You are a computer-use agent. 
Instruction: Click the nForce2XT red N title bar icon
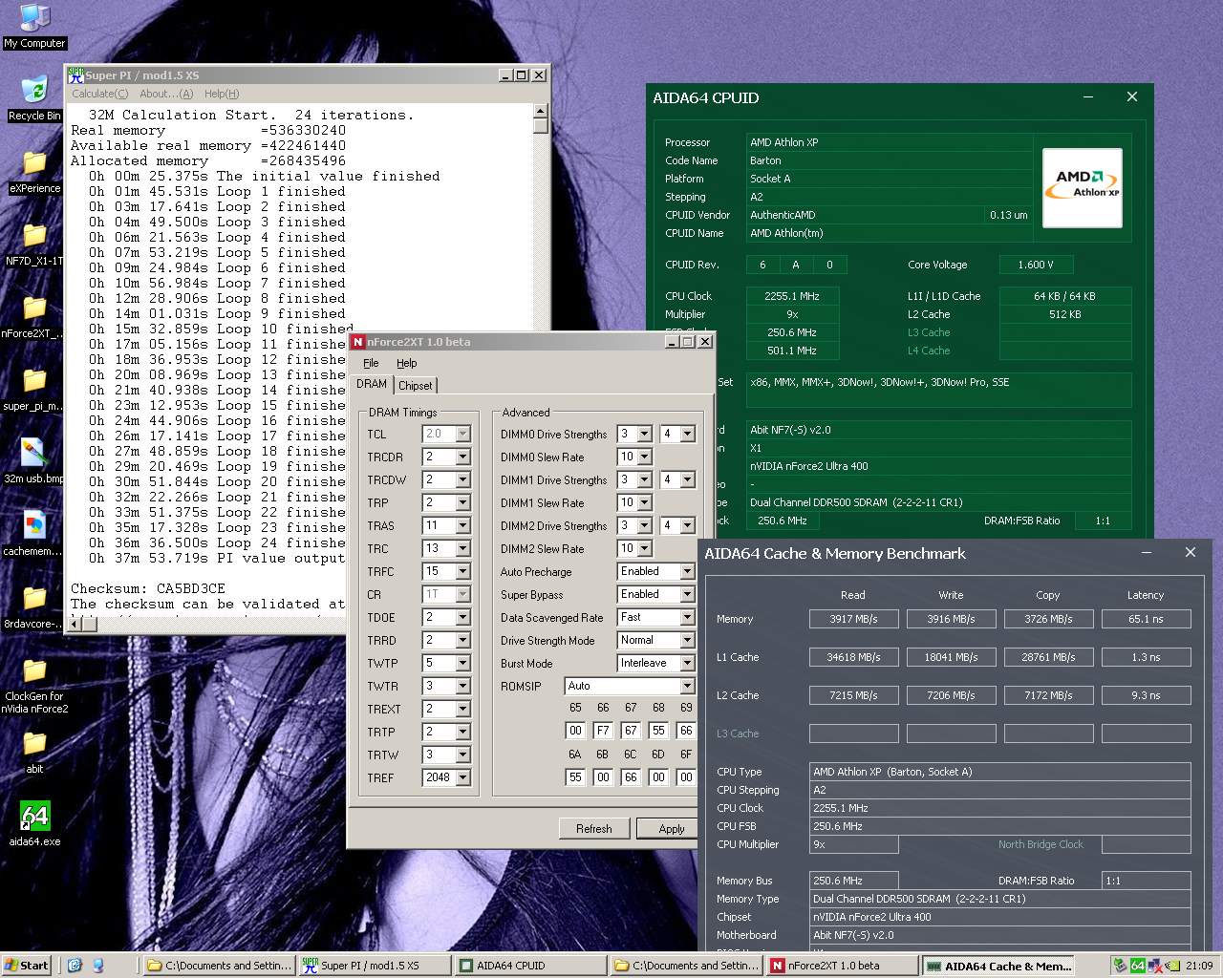(358, 341)
